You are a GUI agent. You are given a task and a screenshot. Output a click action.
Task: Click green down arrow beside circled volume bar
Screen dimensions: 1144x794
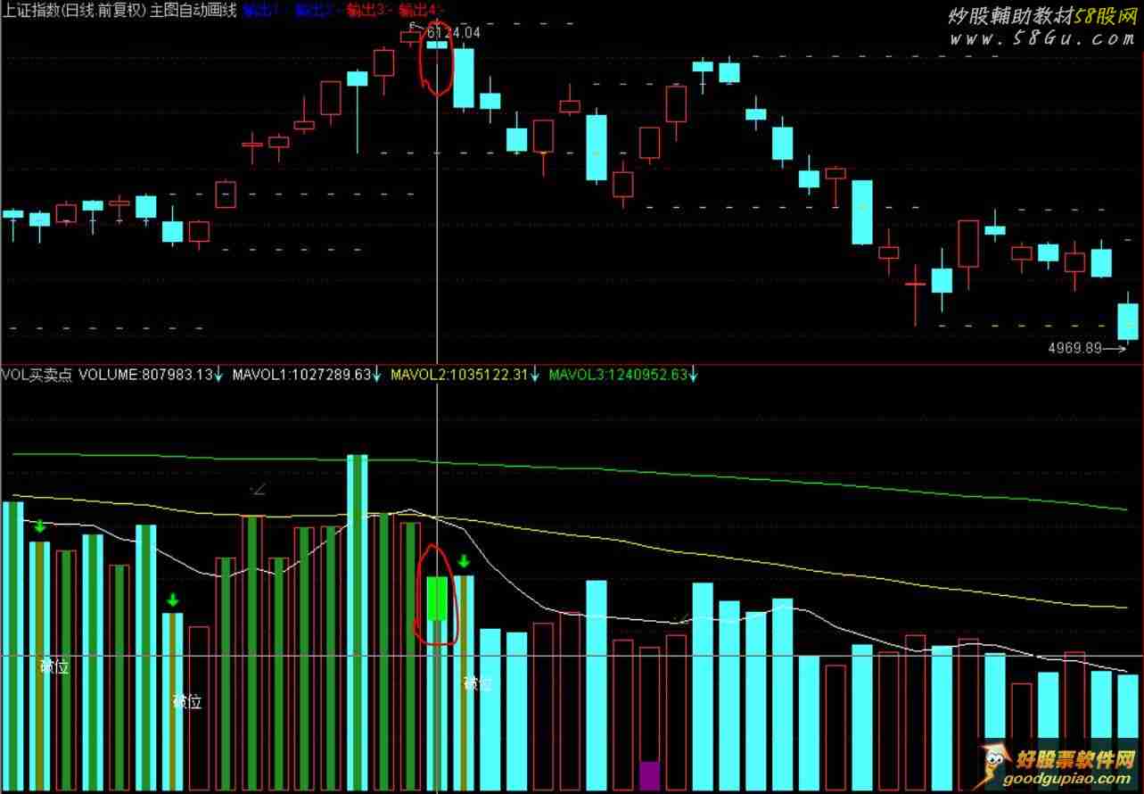coord(464,561)
